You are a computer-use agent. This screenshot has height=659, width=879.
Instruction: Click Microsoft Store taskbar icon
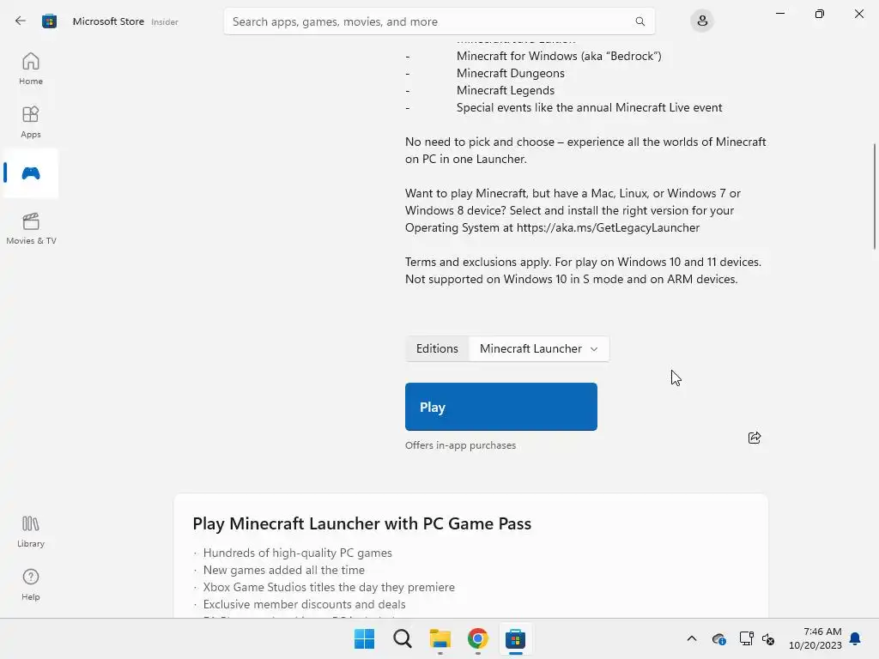515,638
